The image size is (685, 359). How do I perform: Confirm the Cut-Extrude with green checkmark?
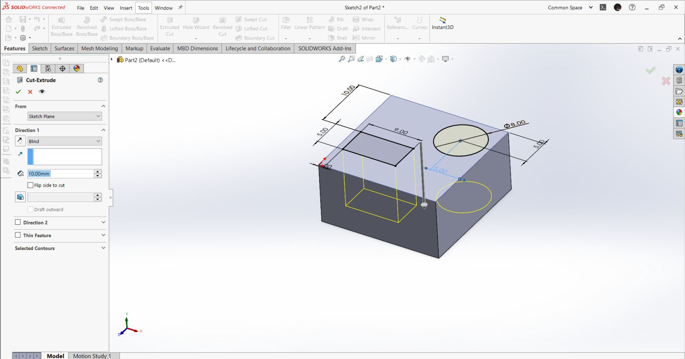click(x=18, y=92)
